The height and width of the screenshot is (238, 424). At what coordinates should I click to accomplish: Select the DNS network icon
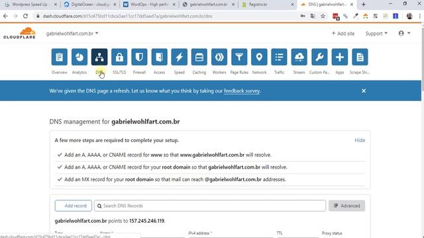coord(99,57)
